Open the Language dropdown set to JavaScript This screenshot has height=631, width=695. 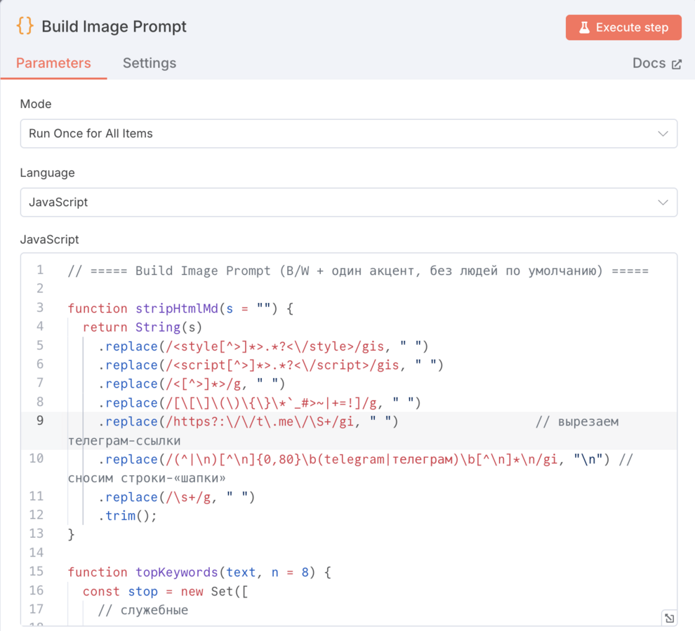click(348, 202)
